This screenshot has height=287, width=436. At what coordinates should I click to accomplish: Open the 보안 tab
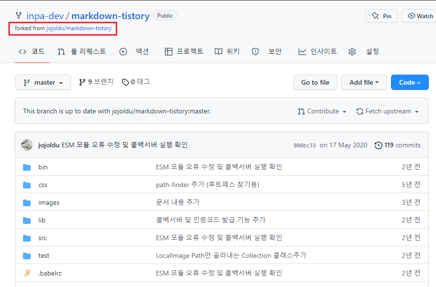point(267,52)
